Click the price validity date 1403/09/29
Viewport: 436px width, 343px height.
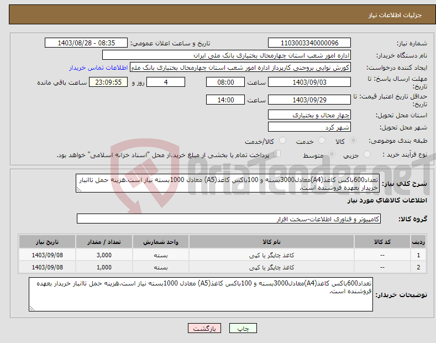[309, 100]
